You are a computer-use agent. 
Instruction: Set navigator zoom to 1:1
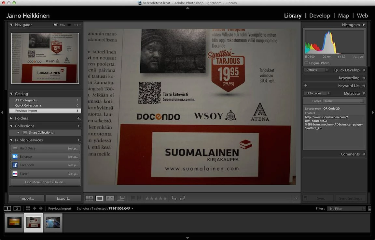point(69,25)
